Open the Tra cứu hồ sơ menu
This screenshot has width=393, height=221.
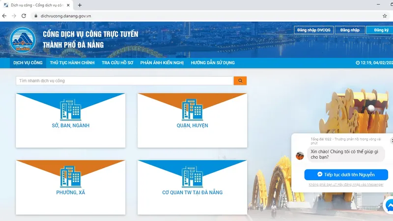coord(117,63)
